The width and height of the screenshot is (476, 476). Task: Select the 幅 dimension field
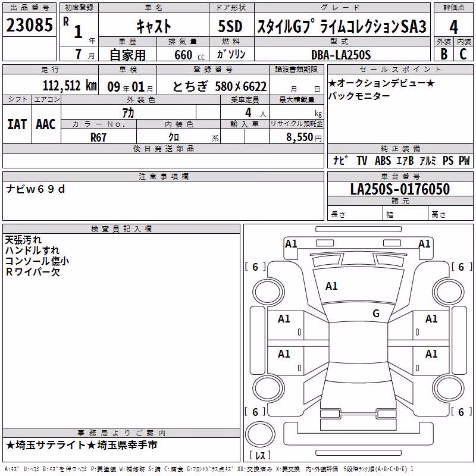[406, 214]
